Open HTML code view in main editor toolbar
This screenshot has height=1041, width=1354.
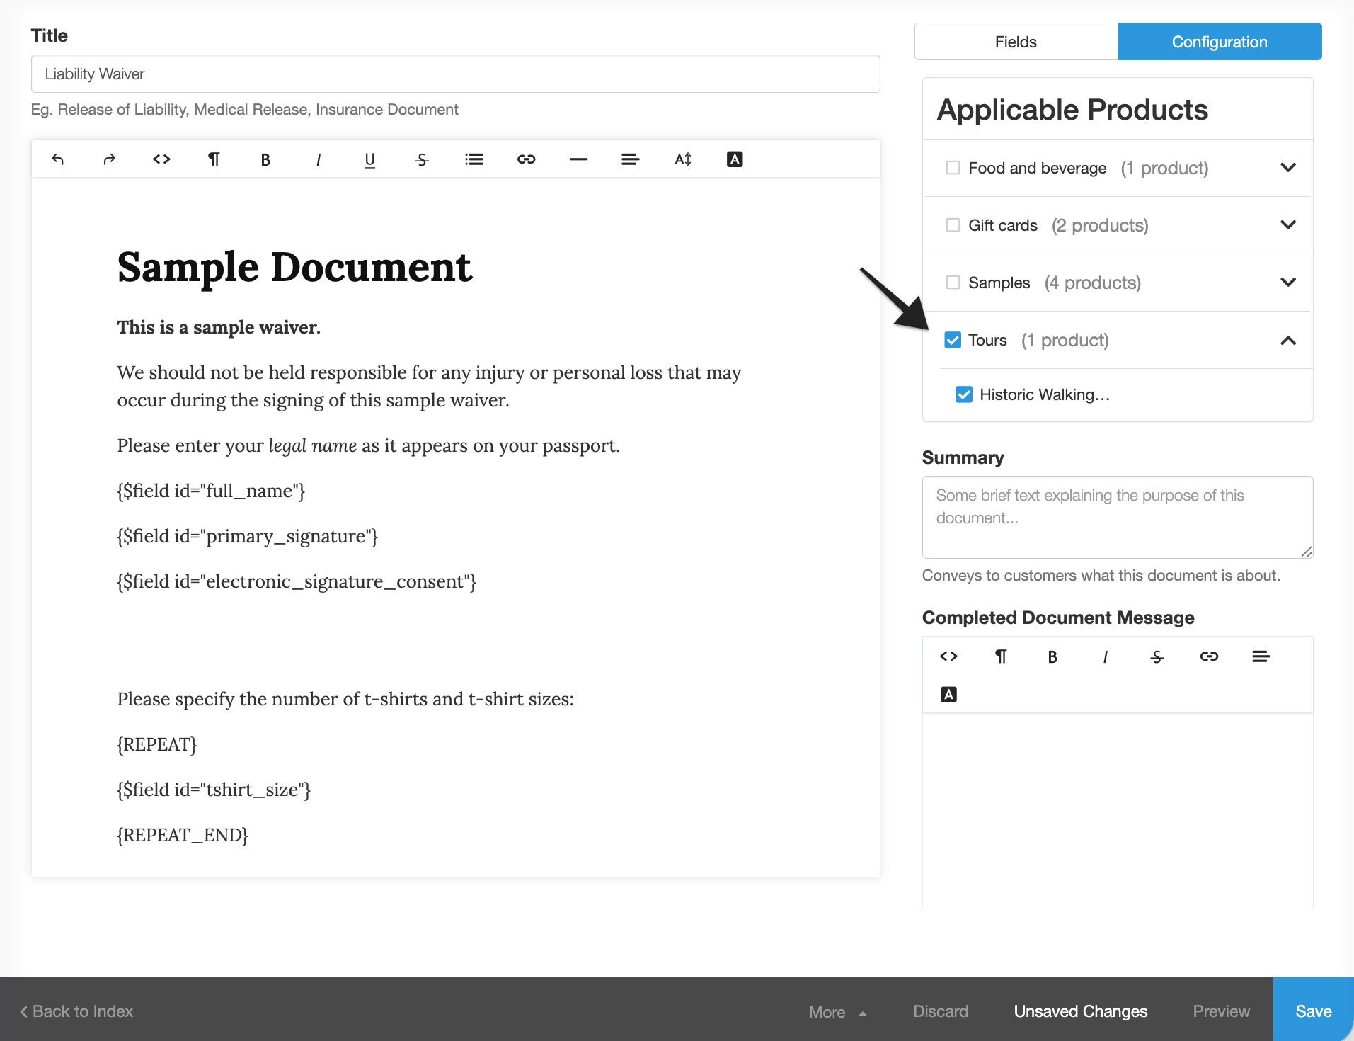(161, 159)
